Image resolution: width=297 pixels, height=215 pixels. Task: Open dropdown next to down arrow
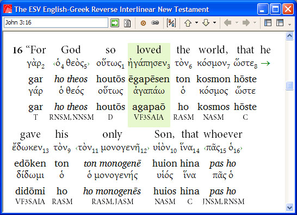click(x=215, y=23)
